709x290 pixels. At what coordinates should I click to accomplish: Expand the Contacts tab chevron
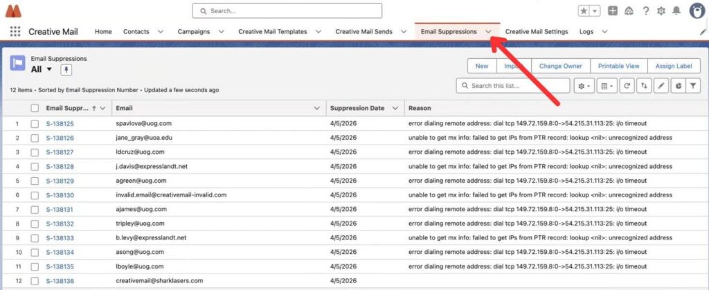pyautogui.click(x=161, y=32)
